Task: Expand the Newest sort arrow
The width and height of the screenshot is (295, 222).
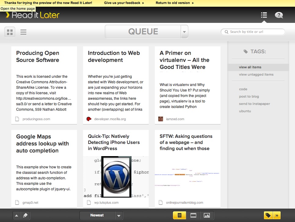Action: point(119,216)
